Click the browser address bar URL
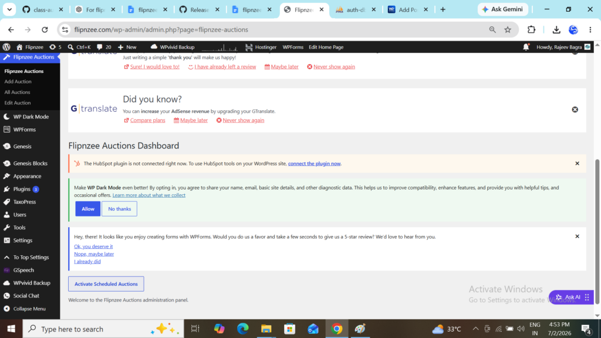The width and height of the screenshot is (601, 338). pos(161,29)
